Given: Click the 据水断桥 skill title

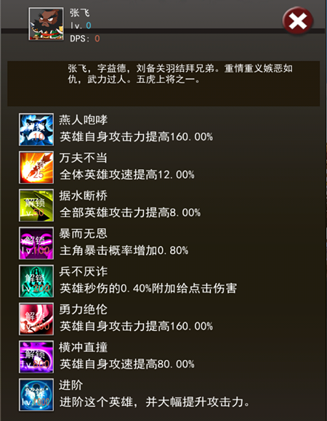Looking at the screenshot, I should click(84, 195).
